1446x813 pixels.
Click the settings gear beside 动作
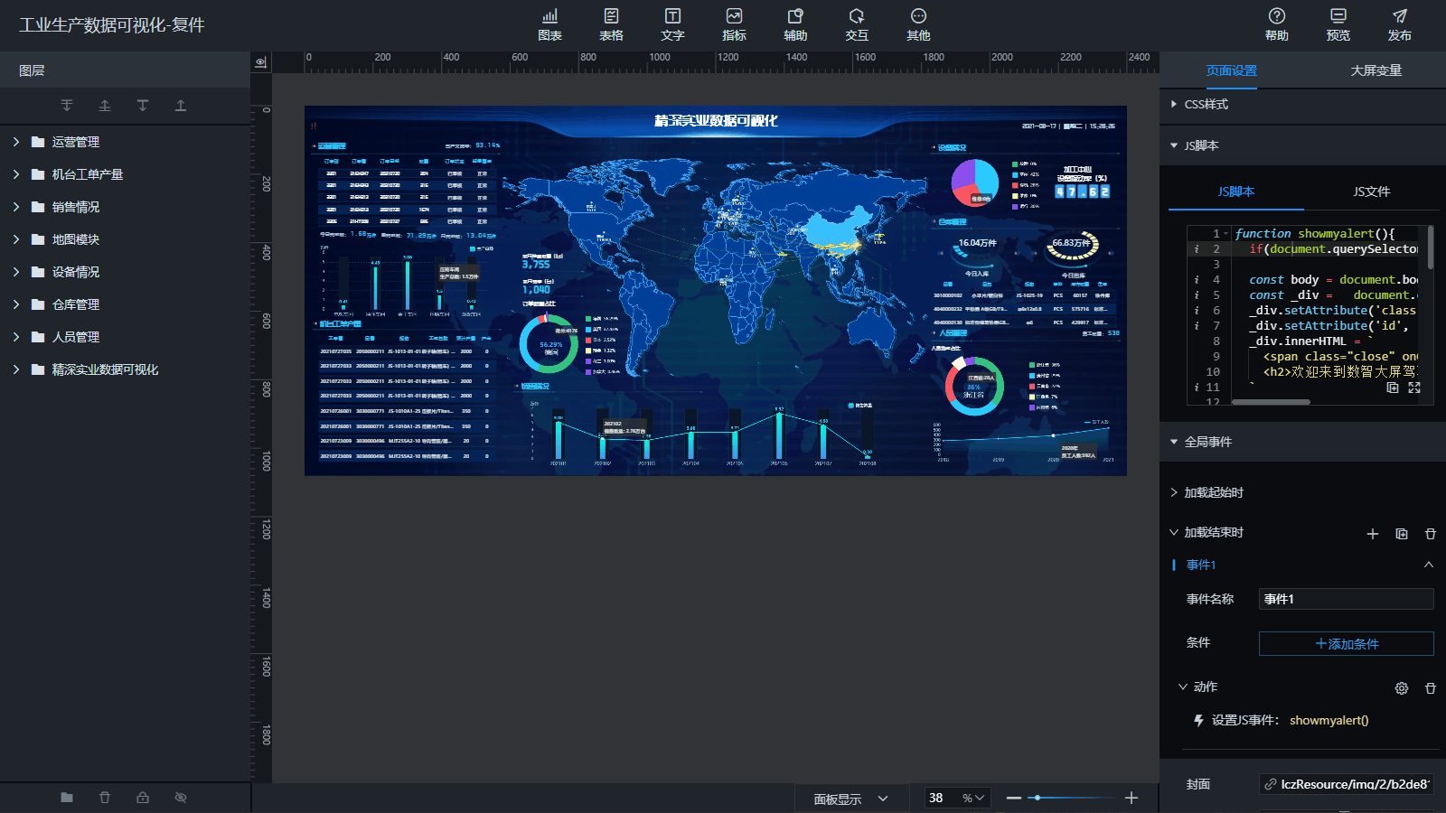[x=1401, y=688]
